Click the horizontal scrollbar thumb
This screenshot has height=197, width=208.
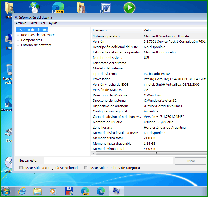pyautogui.click(x=152, y=153)
